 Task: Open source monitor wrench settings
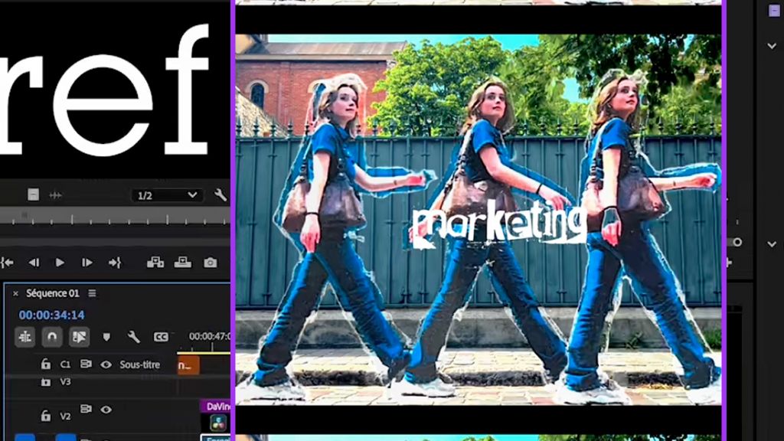click(x=220, y=195)
